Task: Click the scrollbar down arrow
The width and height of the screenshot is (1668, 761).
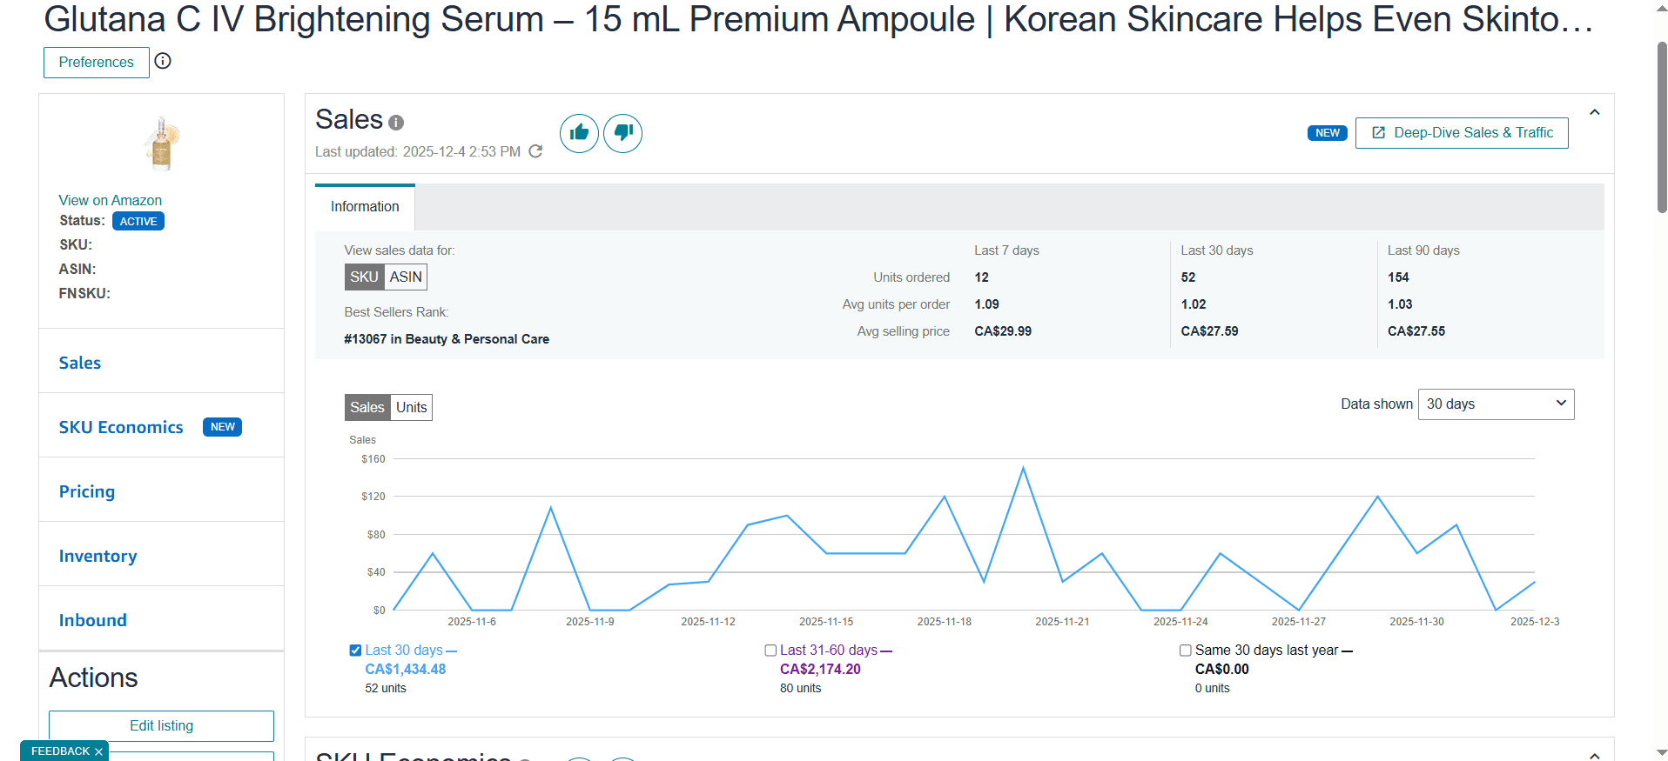Action: (x=1661, y=753)
